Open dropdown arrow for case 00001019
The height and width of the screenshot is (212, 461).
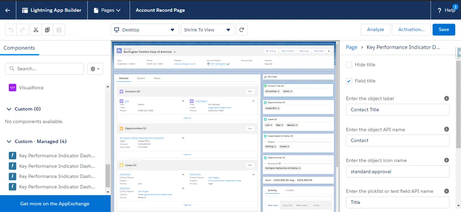point(254,174)
